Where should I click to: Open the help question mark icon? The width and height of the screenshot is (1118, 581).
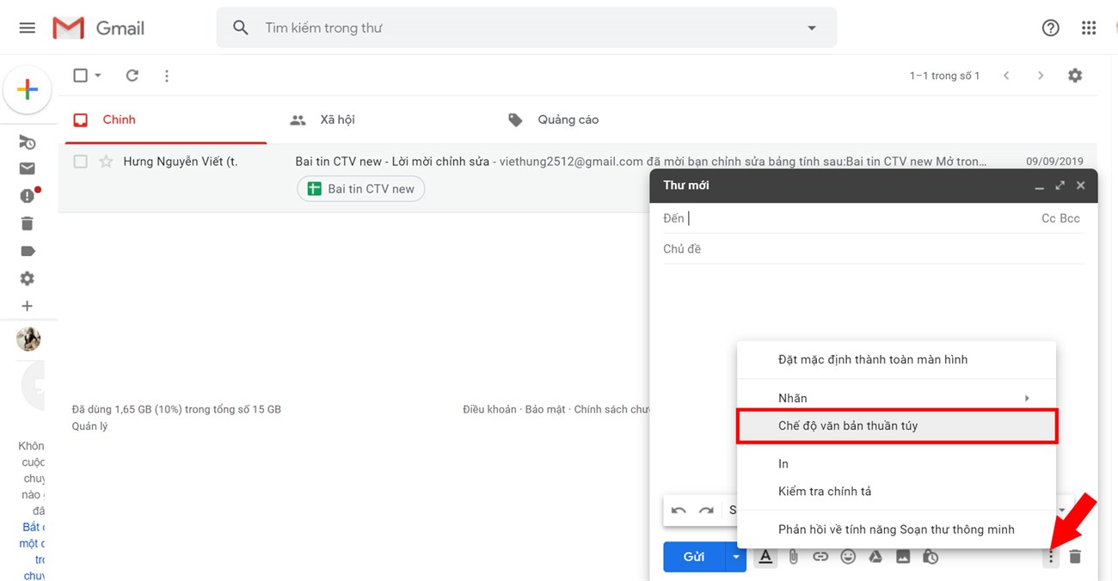click(1050, 28)
